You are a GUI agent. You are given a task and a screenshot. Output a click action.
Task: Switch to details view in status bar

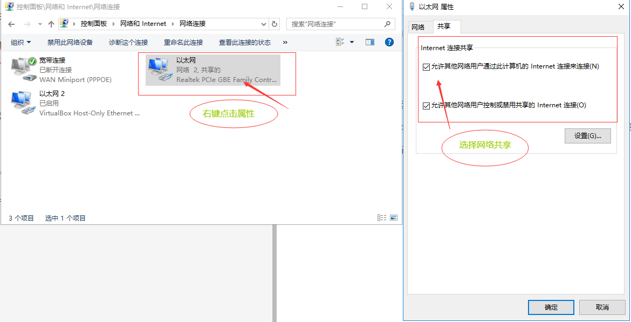tap(382, 217)
